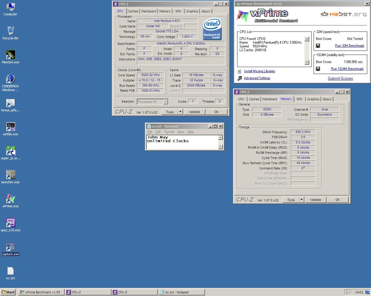
Task: Click the DRAM Frequency value in CPU-Z Memory
Action: pyautogui.click(x=303, y=132)
